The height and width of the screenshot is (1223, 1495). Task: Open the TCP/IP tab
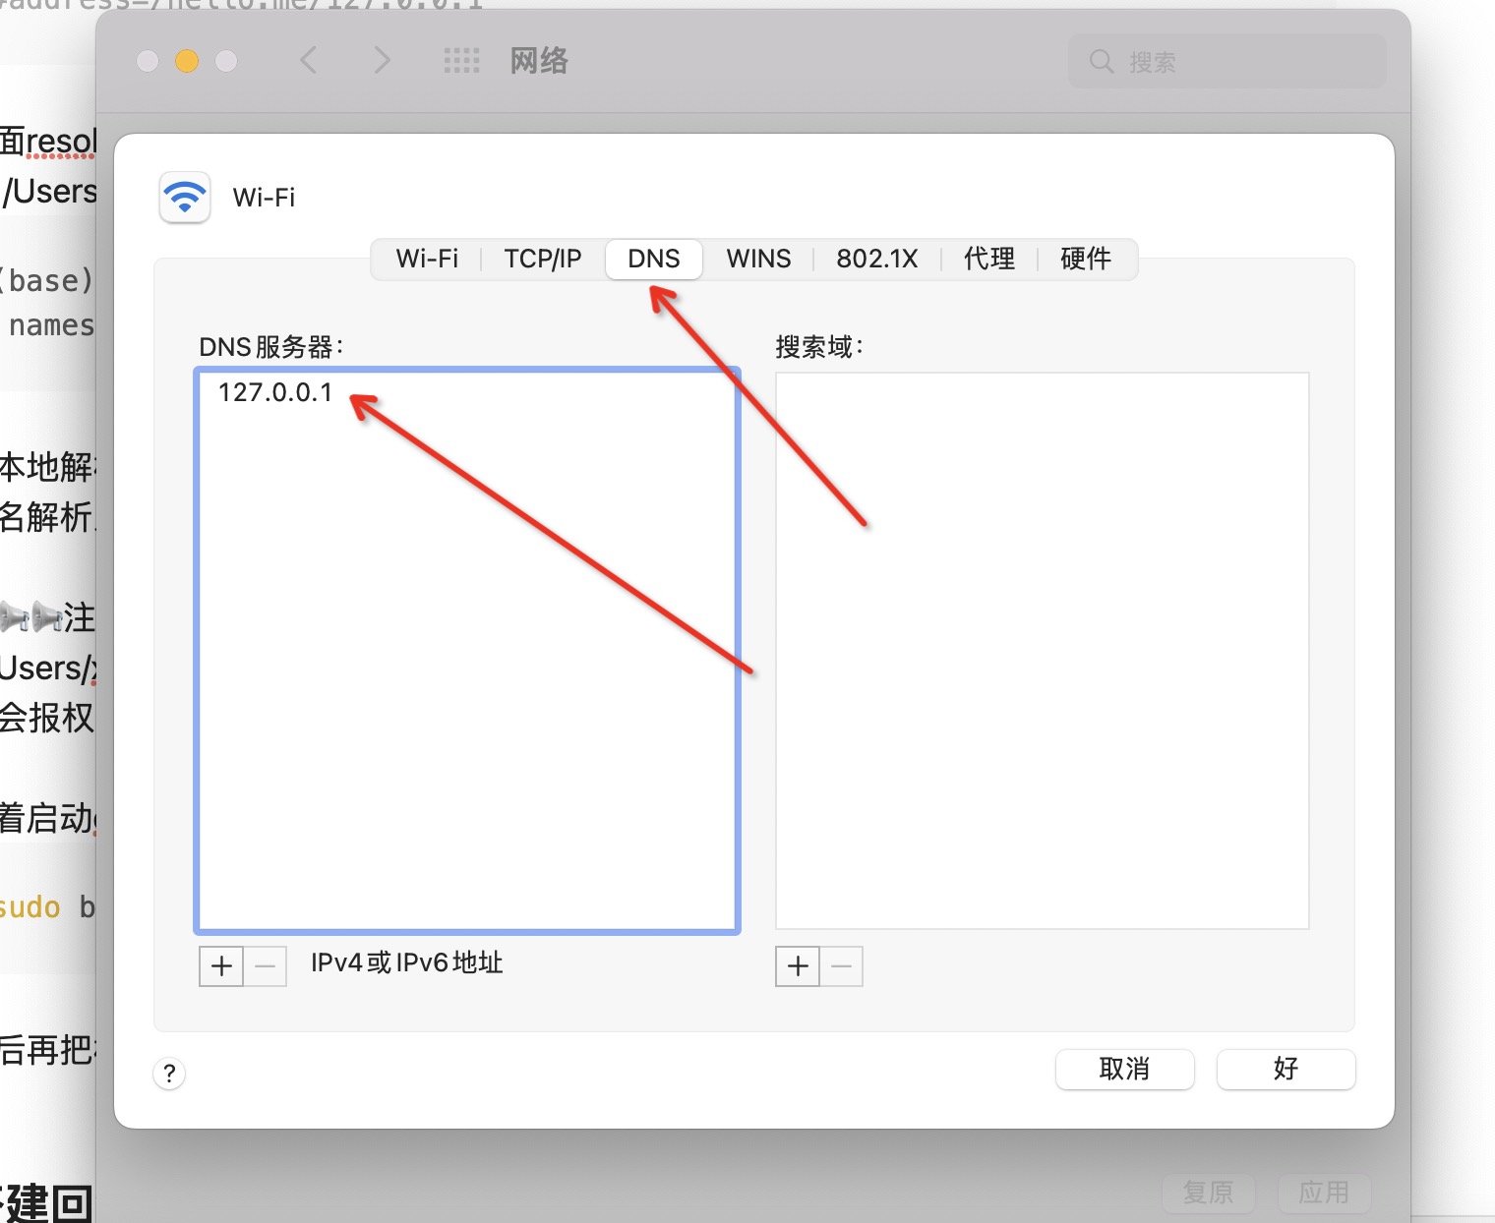[x=543, y=259]
